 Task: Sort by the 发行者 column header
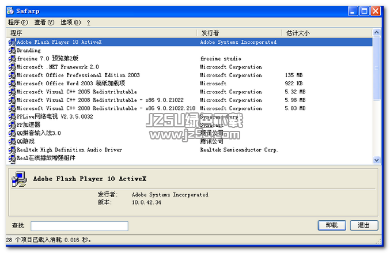coord(239,33)
